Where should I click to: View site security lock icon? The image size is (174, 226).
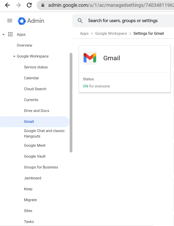pos(43,5)
